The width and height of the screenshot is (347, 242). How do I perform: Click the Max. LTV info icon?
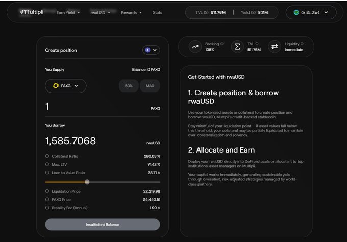47,164
